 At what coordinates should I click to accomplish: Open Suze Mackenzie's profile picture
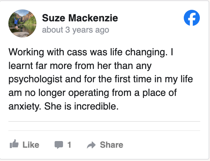click(22, 23)
